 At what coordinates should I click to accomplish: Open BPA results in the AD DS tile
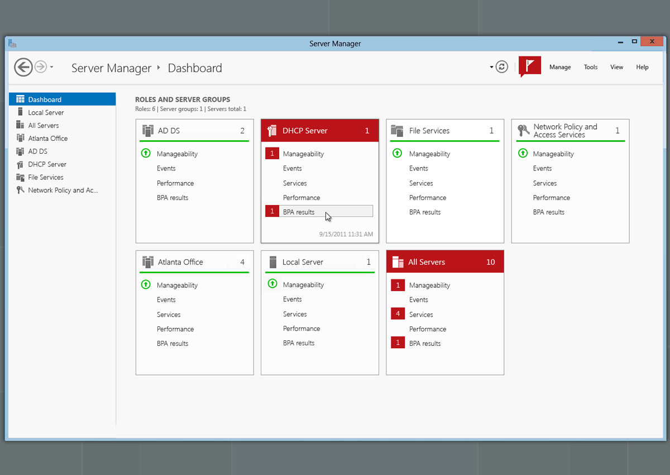(173, 198)
